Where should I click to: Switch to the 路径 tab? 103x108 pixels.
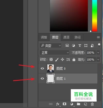(x=78, y=37)
